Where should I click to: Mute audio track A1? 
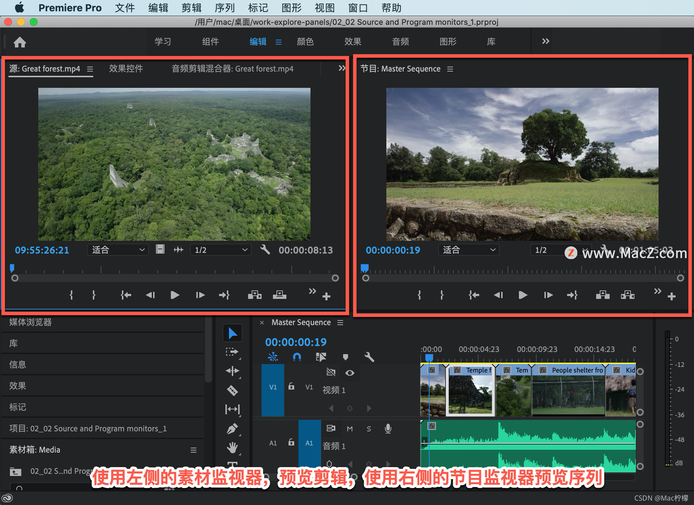click(x=350, y=429)
